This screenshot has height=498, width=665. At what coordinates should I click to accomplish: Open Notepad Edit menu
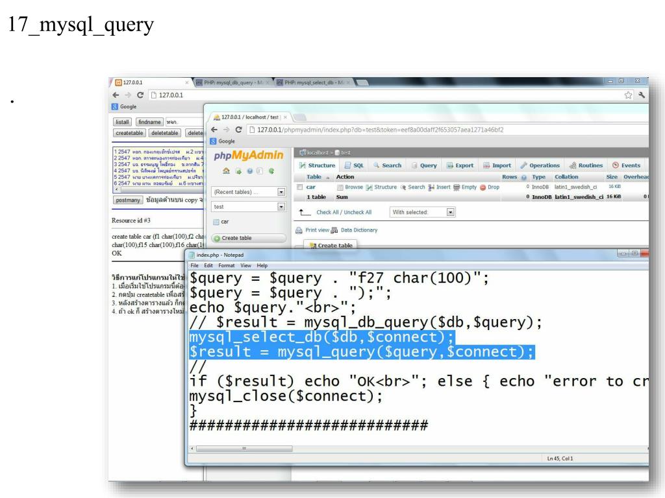[208, 265]
